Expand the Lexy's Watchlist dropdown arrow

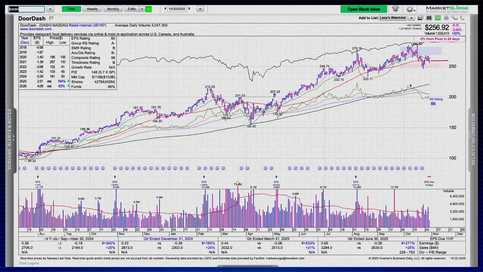click(411, 18)
